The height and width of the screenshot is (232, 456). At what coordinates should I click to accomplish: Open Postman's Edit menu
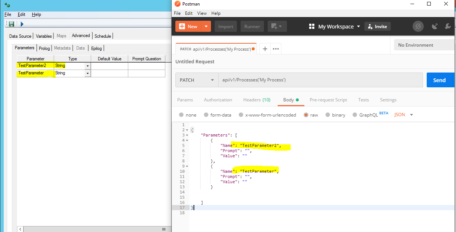click(x=189, y=13)
